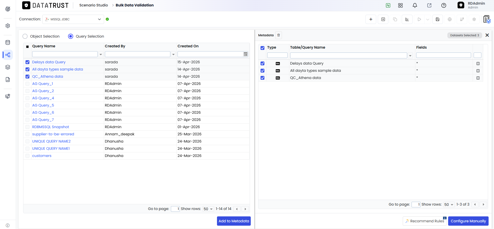Open Query Name filter dropdown arrow
Viewport: 494px width, 229px height.
click(101, 54)
